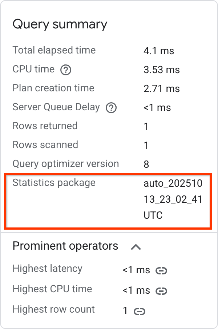Image resolution: width=218 pixels, height=329 pixels.
Task: Click the Plan creation time value 2.71 ms
Action: click(x=162, y=89)
